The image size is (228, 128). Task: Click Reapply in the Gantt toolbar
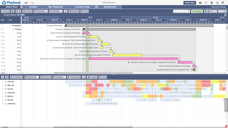[x=74, y=11]
